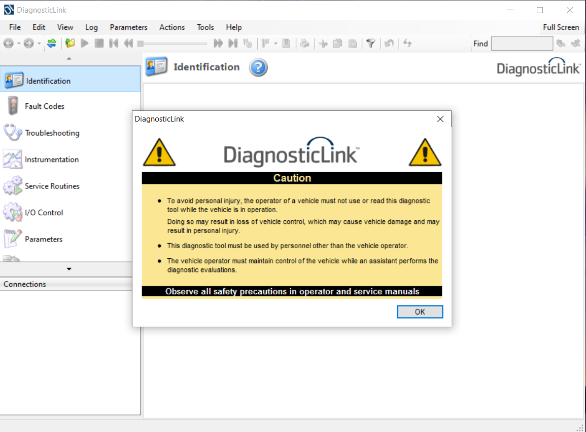Click the Fast Forward log button
The image size is (586, 432).
[x=218, y=43]
